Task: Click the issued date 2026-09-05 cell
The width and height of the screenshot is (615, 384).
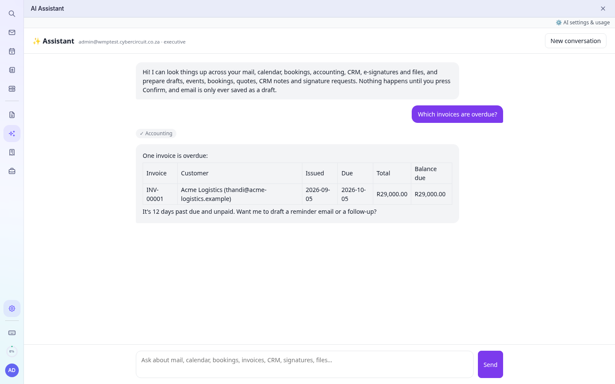Action: click(320, 194)
